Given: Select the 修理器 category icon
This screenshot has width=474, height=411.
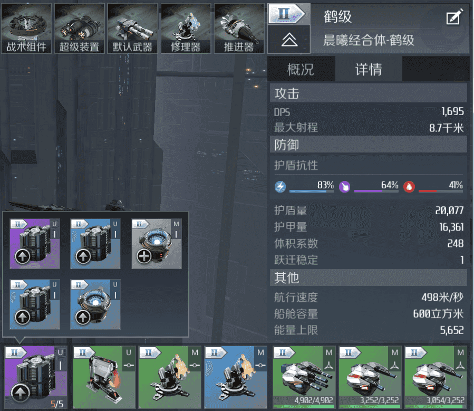Looking at the screenshot, I should (x=186, y=28).
